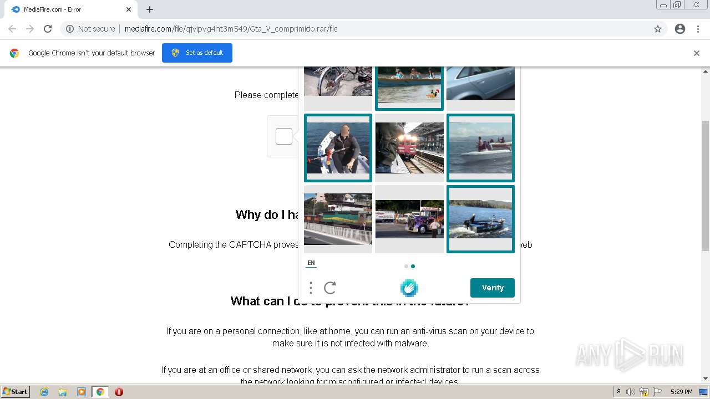Select the red train image tile
This screenshot has height=399, width=710.
pyautogui.click(x=409, y=148)
